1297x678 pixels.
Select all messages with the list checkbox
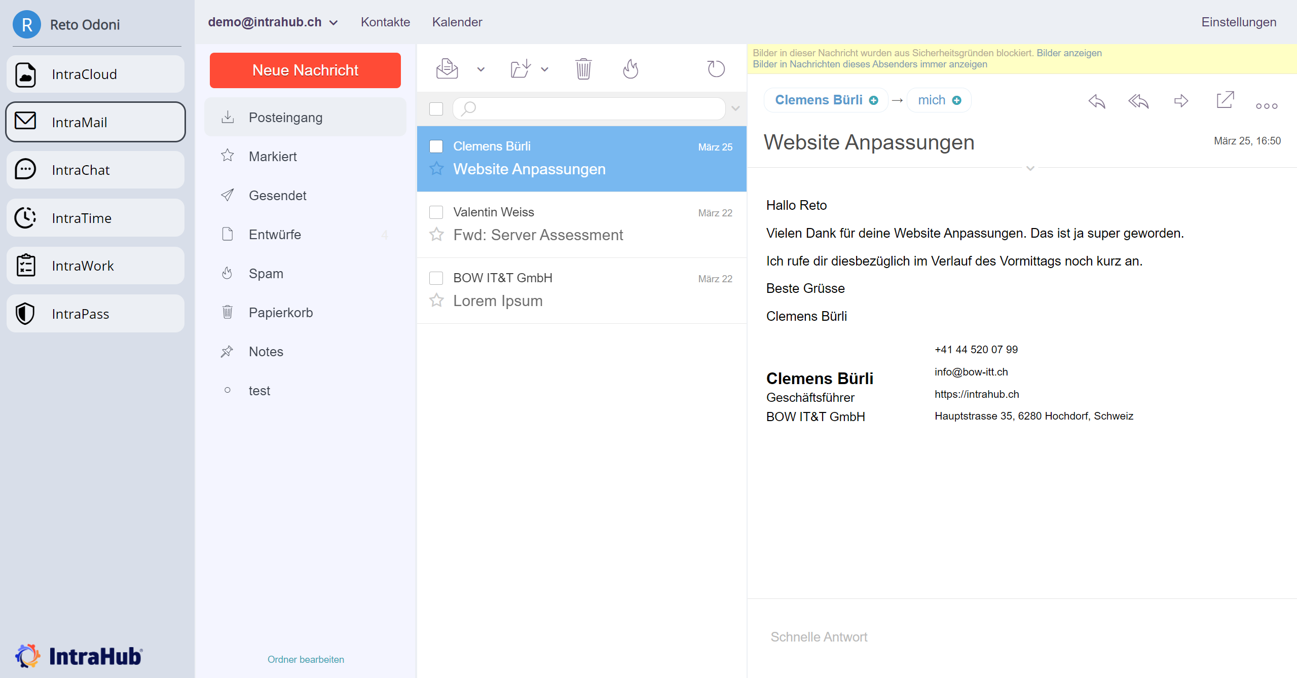pos(436,108)
